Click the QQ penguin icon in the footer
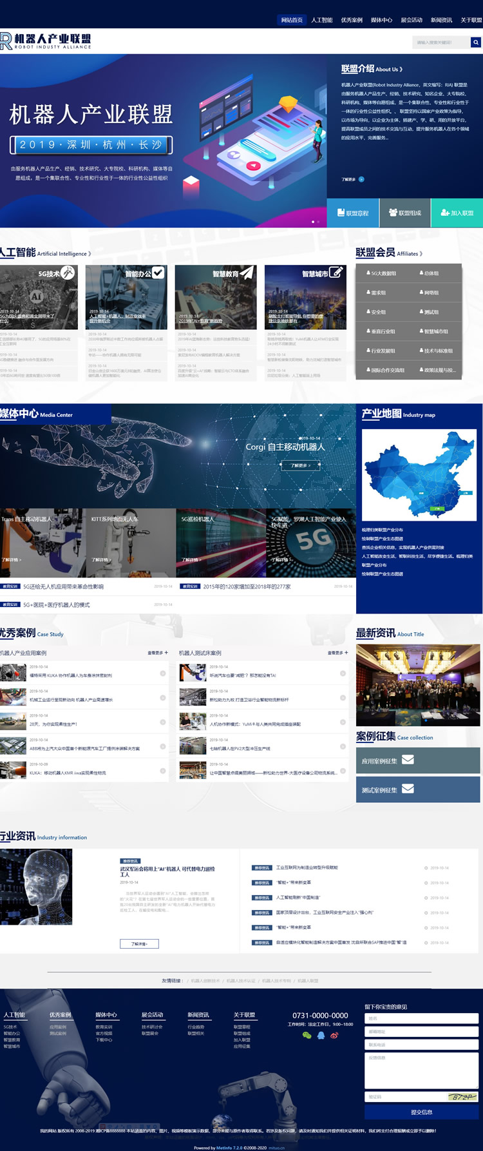 321,1036
